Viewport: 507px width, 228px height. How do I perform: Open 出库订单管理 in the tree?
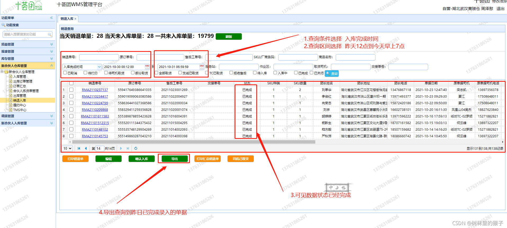coord(23,81)
